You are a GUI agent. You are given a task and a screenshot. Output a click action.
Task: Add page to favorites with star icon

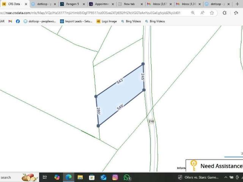[212, 13]
